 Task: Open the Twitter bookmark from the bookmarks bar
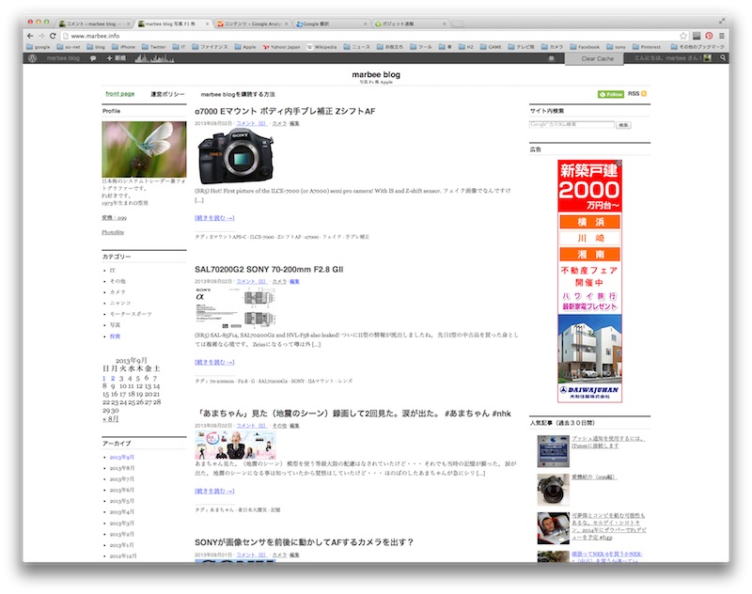click(153, 45)
